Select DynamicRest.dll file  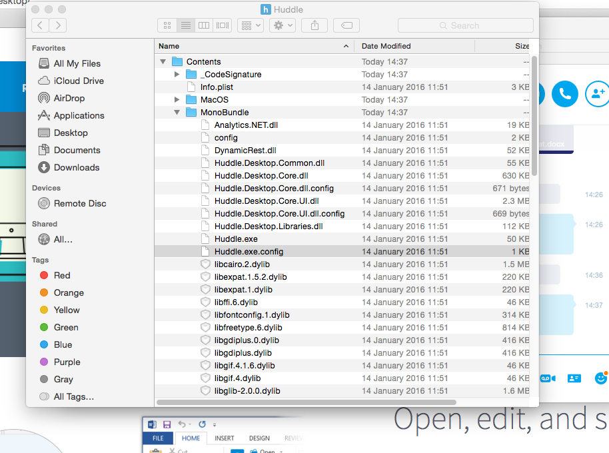342,151
